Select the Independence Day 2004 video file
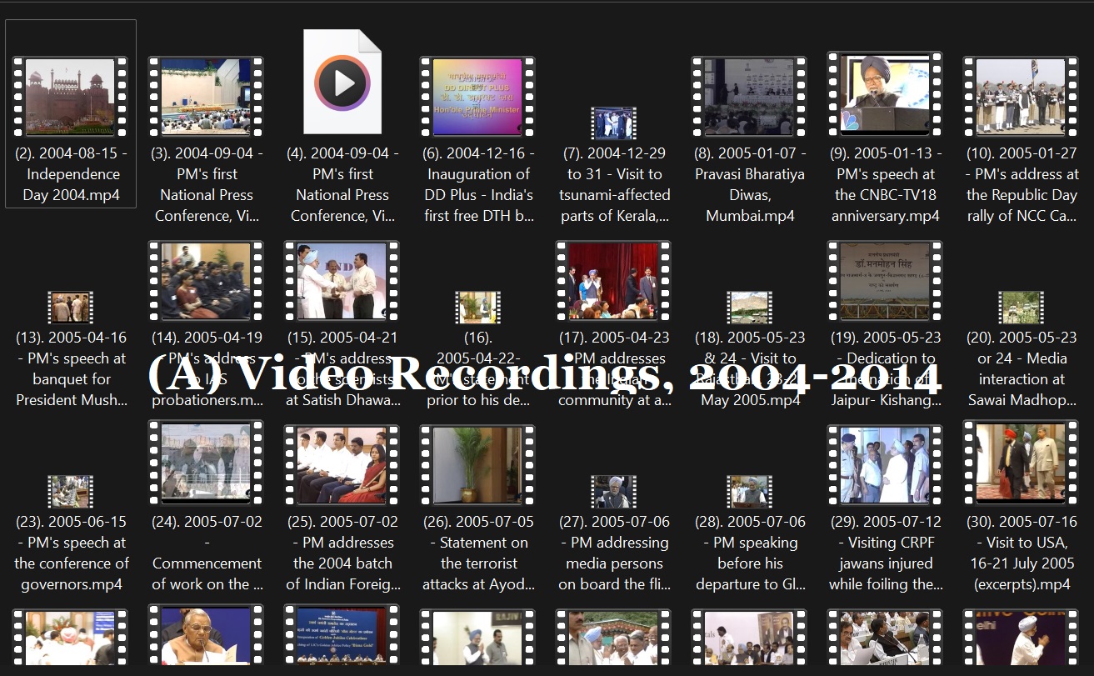This screenshot has width=1094, height=676. pos(71,97)
